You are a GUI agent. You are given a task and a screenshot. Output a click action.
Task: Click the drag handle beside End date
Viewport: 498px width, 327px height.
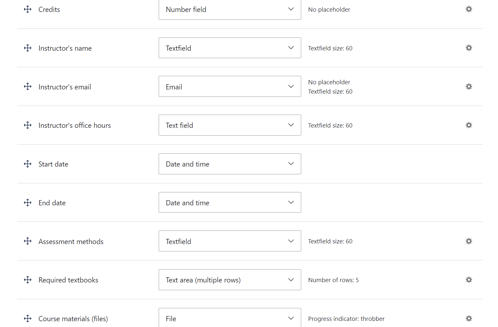click(27, 202)
